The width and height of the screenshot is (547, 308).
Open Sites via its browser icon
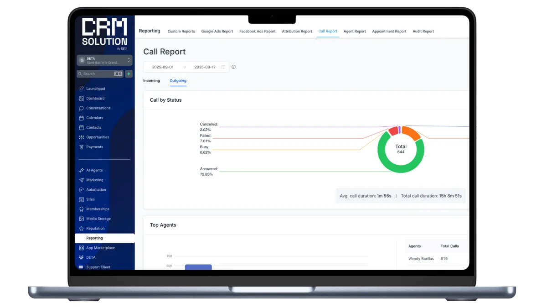(x=81, y=199)
